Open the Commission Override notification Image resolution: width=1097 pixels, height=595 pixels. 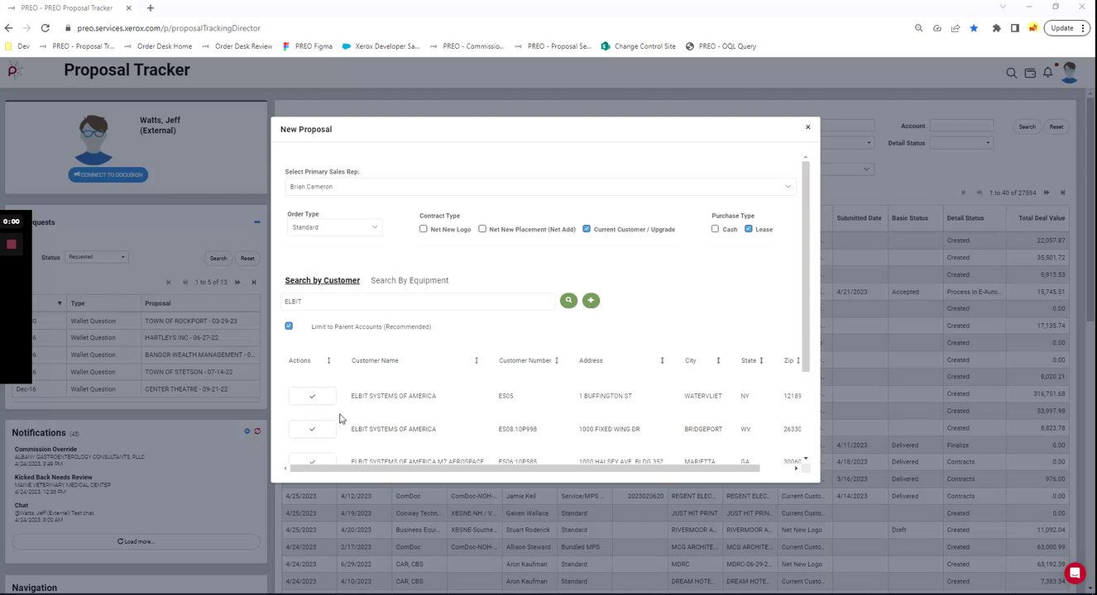click(46, 450)
